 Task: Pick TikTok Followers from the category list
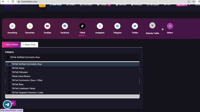72,72
